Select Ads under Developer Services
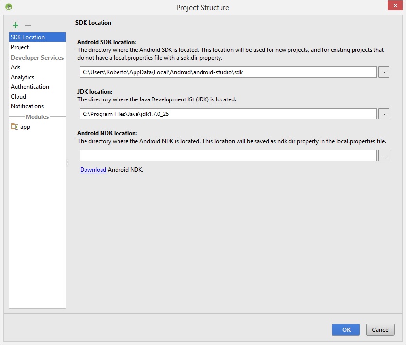Screen dimensions: 406x345 click(16, 67)
